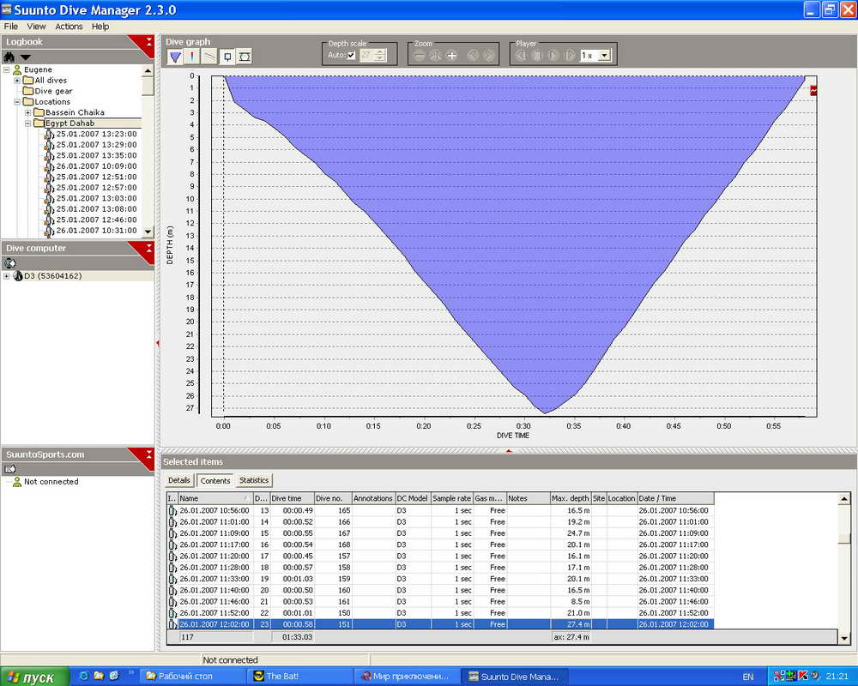The width and height of the screenshot is (858, 686).
Task: Click the fit-to-frame graph icon
Action: 245,57
